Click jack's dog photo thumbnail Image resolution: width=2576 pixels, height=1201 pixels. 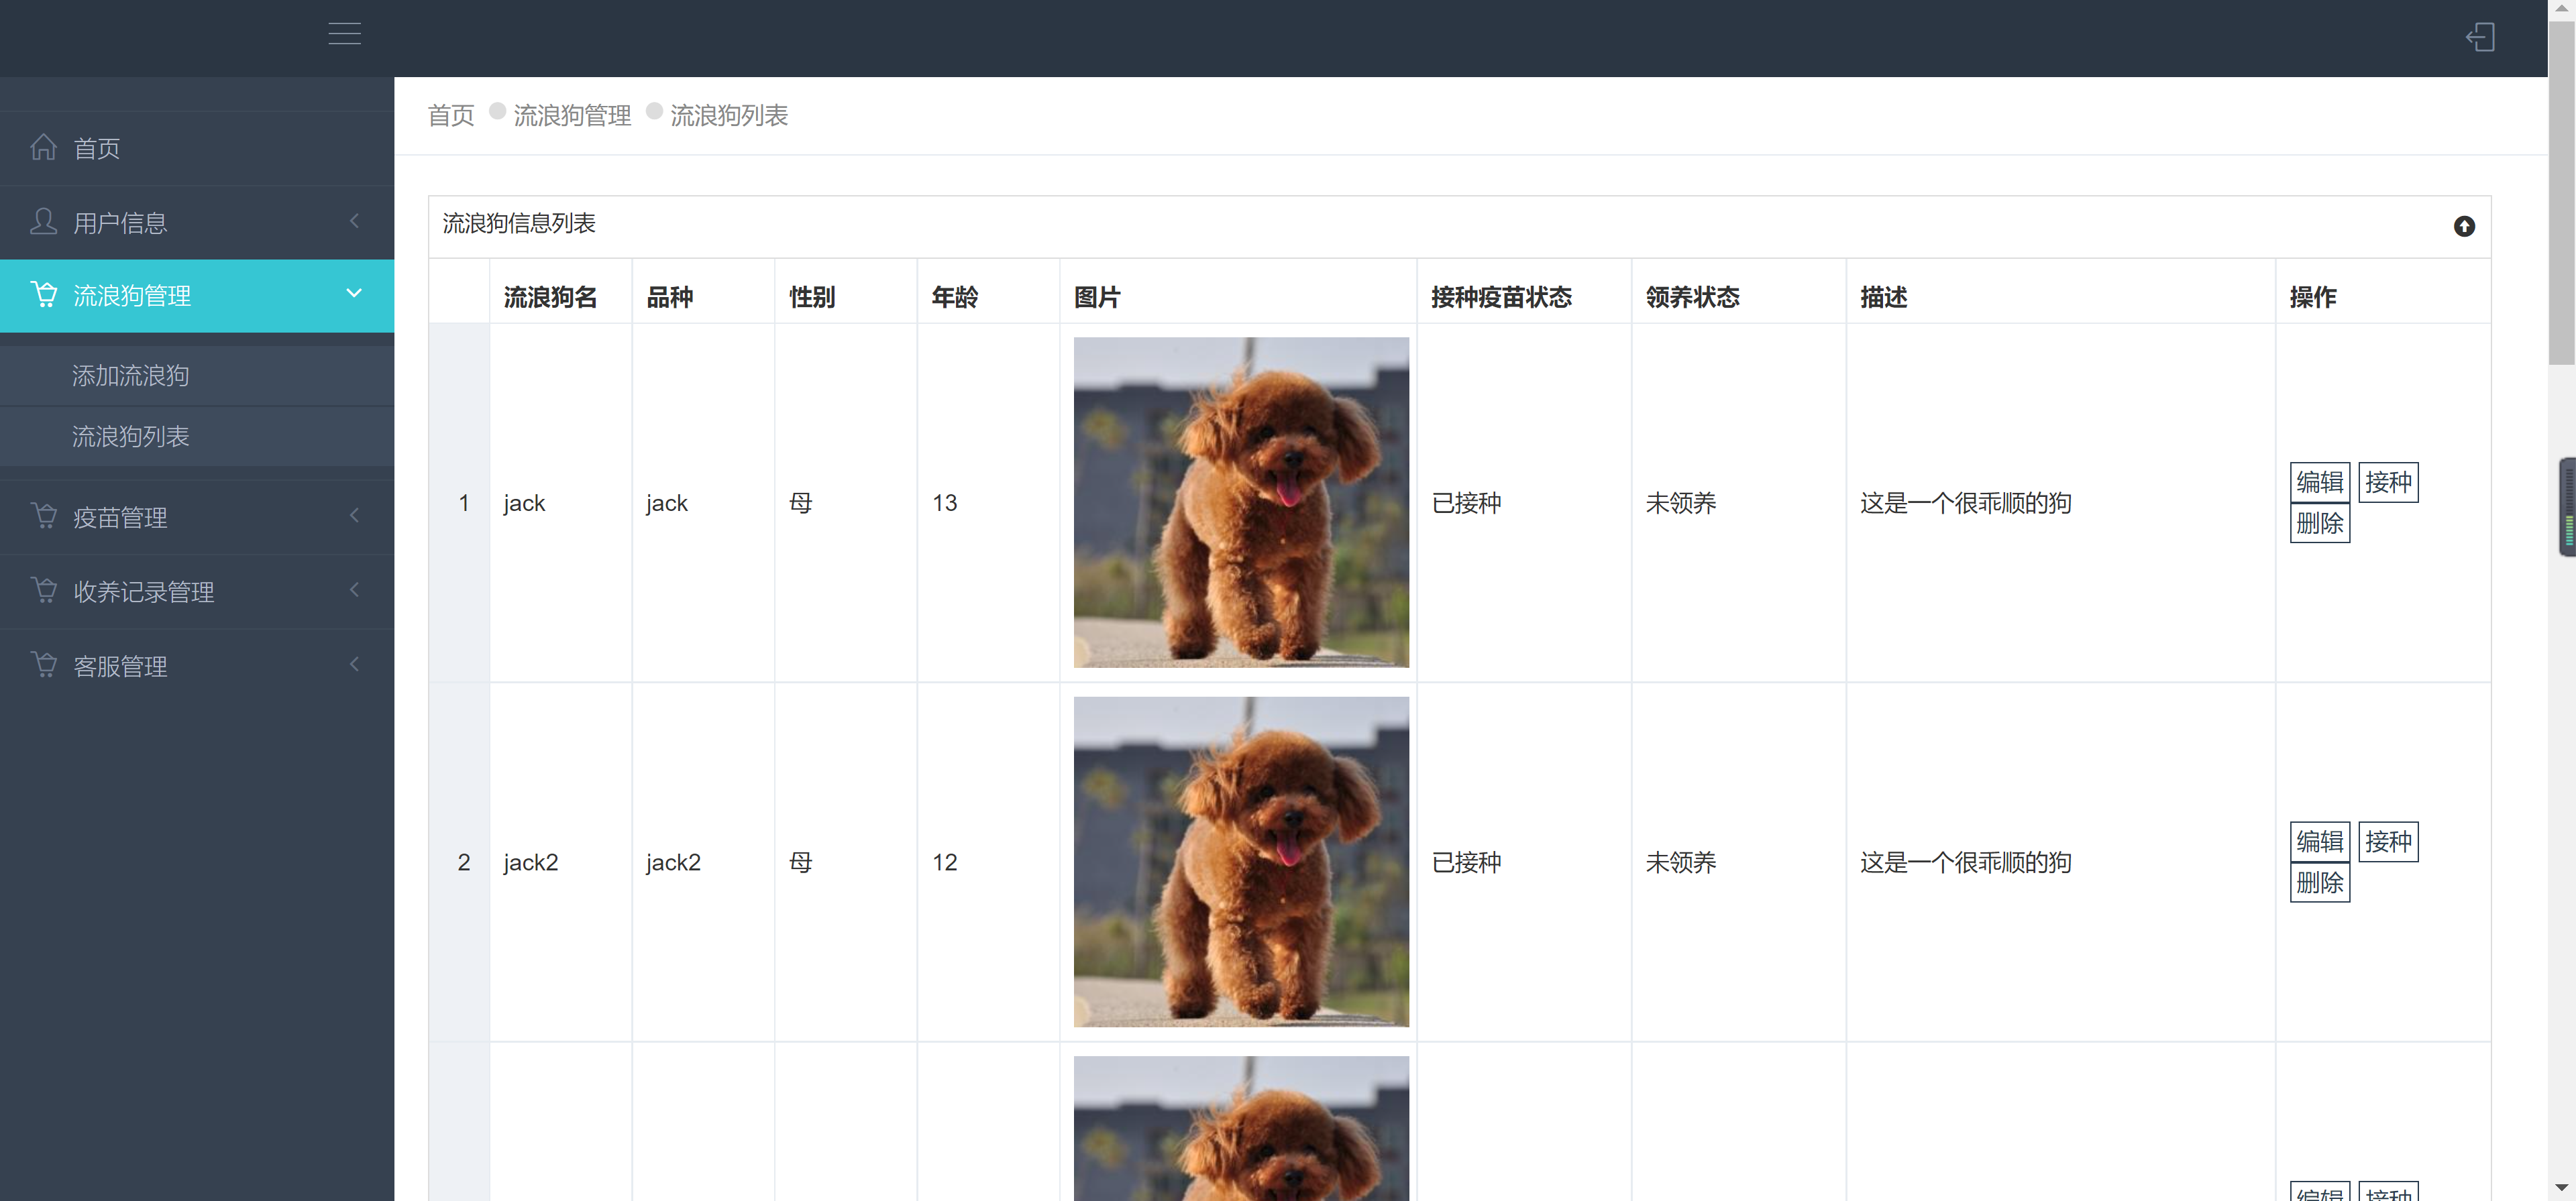(1241, 502)
